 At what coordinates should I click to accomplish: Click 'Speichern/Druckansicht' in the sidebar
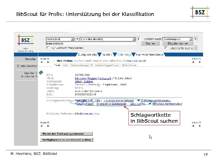tap(29, 75)
